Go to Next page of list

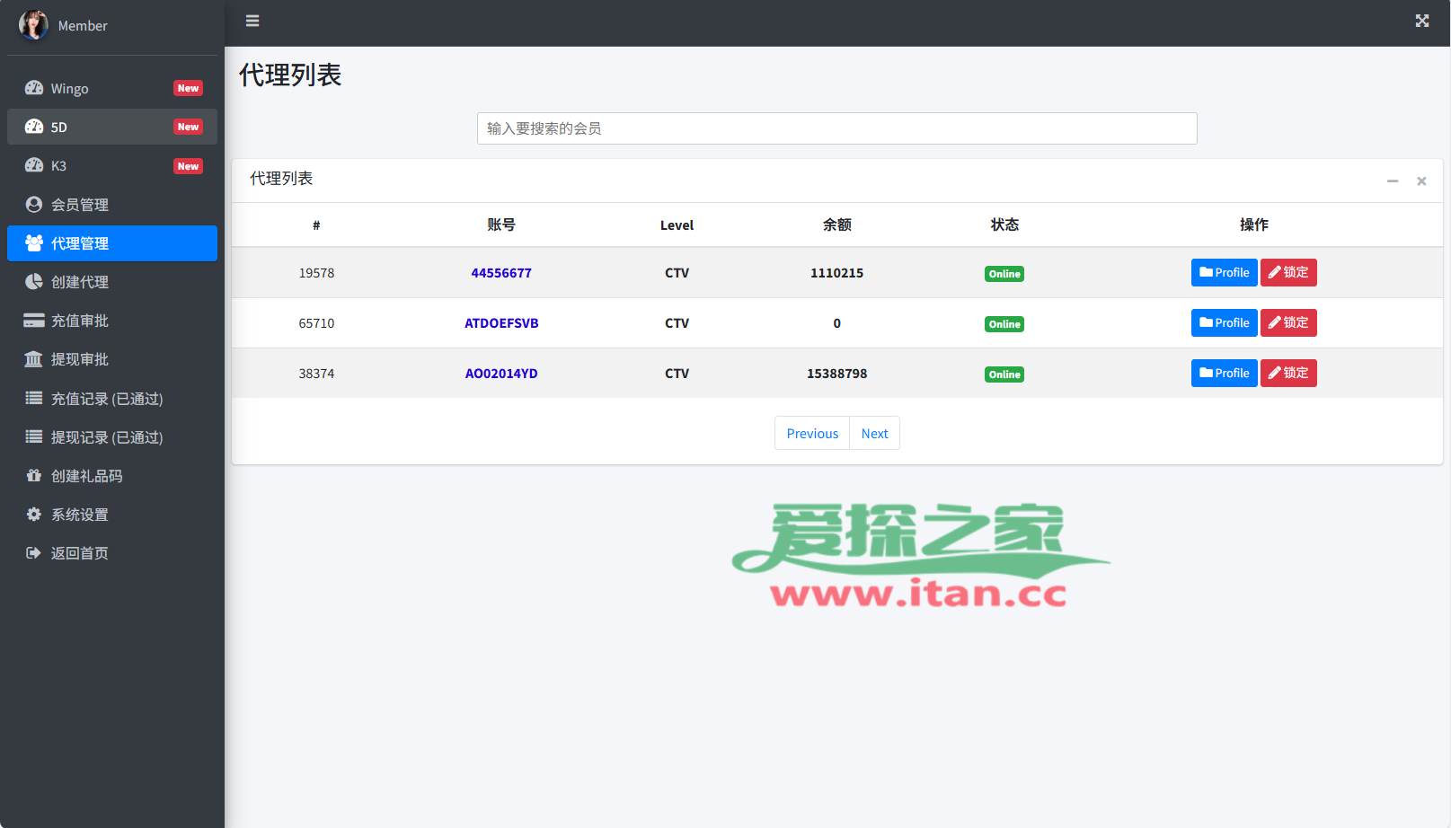[874, 433]
